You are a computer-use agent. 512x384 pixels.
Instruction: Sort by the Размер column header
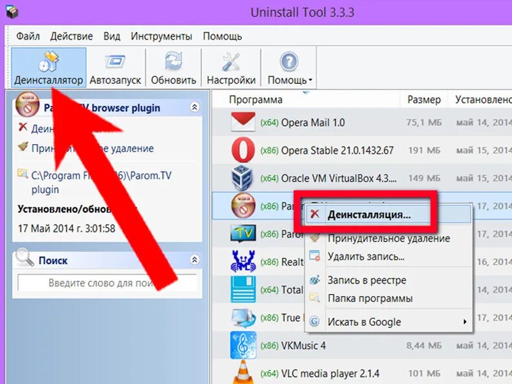(x=424, y=100)
